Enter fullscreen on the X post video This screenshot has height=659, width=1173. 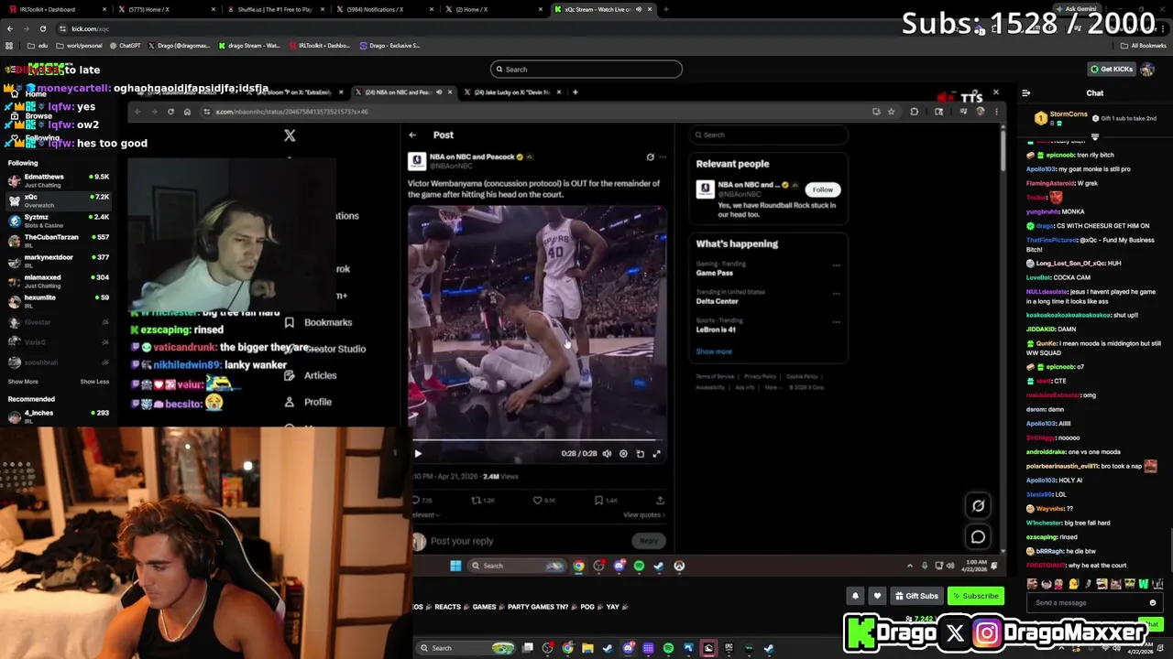656,453
